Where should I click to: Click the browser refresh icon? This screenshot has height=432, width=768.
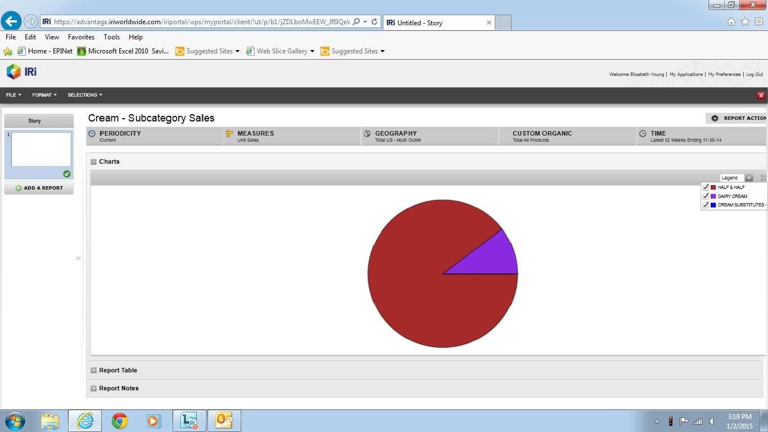pyautogui.click(x=374, y=22)
